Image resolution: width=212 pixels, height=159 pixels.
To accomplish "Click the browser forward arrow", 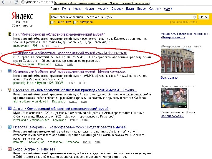I will point(10,2).
